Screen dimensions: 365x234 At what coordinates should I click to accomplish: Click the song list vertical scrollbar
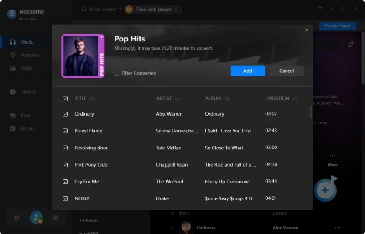point(311,112)
